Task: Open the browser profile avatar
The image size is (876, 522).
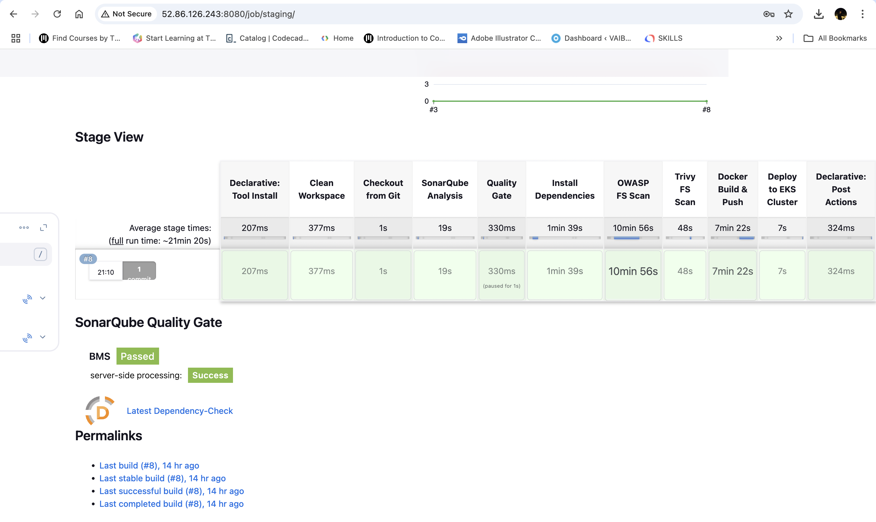Action: click(x=840, y=14)
